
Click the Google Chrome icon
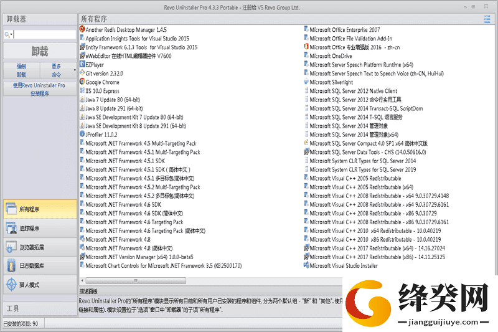[82, 82]
